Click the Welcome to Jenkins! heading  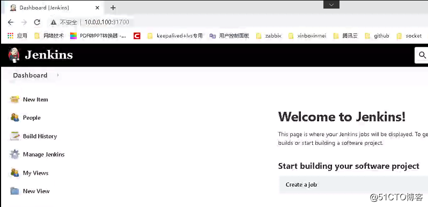coord(342,117)
